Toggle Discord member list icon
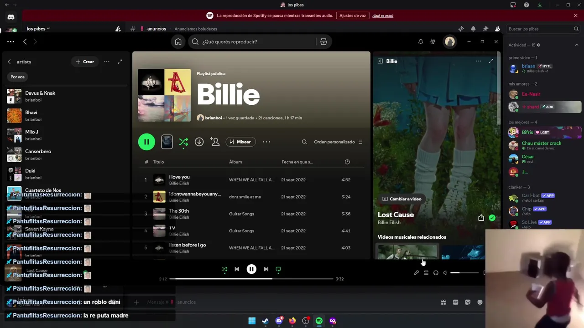This screenshot has width=584, height=328. pos(498,29)
